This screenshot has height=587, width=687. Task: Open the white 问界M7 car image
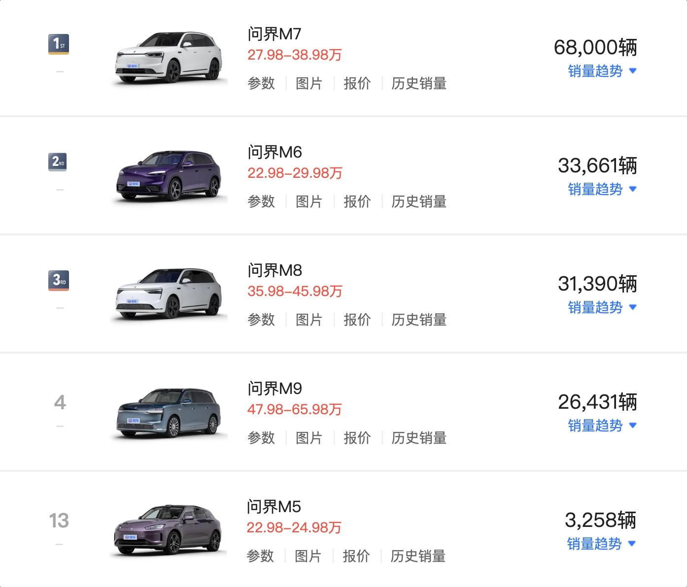[x=169, y=58]
